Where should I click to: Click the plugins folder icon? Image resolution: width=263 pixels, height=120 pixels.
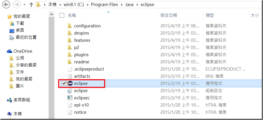coord(70,55)
